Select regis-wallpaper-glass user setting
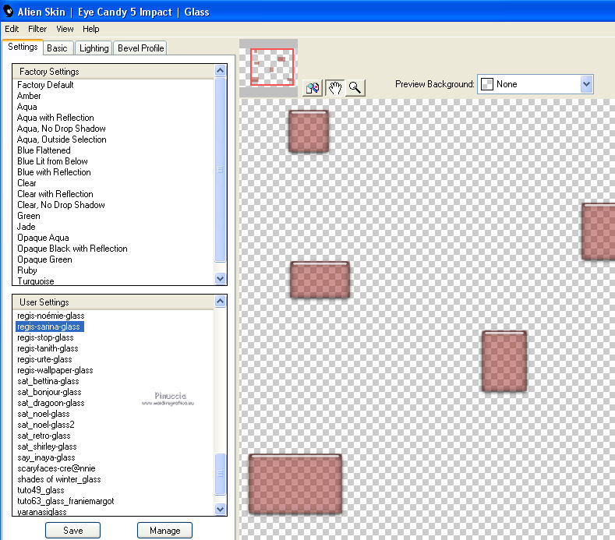615x540 pixels. 55,370
